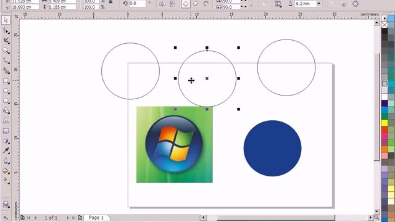
Task: Open the Fill tool flyout
Action: [x=6, y=171]
